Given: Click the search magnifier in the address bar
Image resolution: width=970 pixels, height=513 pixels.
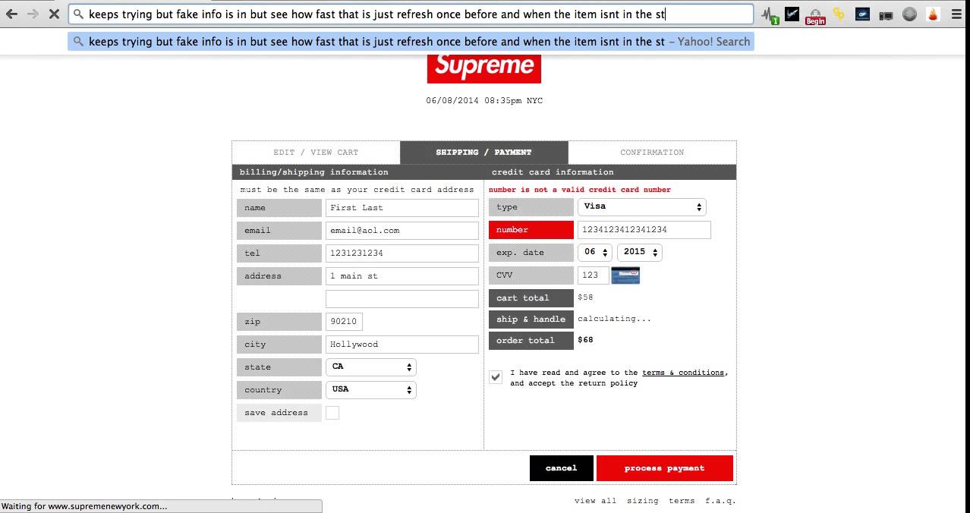Looking at the screenshot, I should pos(78,14).
